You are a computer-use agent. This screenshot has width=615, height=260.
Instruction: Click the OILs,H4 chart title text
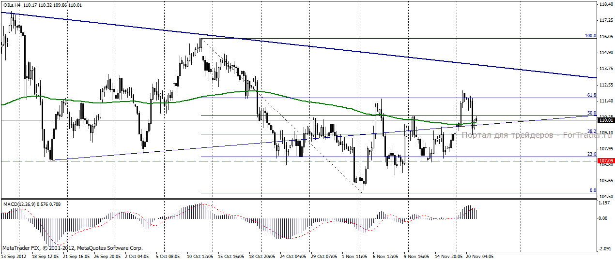[x=12, y=4]
